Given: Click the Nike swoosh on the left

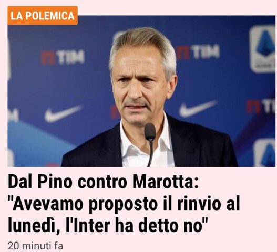Looking at the screenshot, I should 63,113.
